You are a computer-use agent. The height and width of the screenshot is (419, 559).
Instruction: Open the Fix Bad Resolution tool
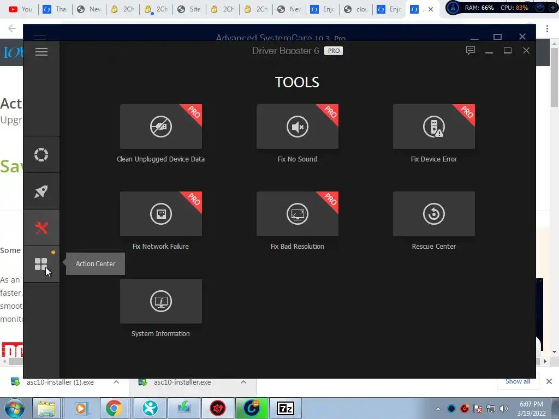pyautogui.click(x=298, y=214)
